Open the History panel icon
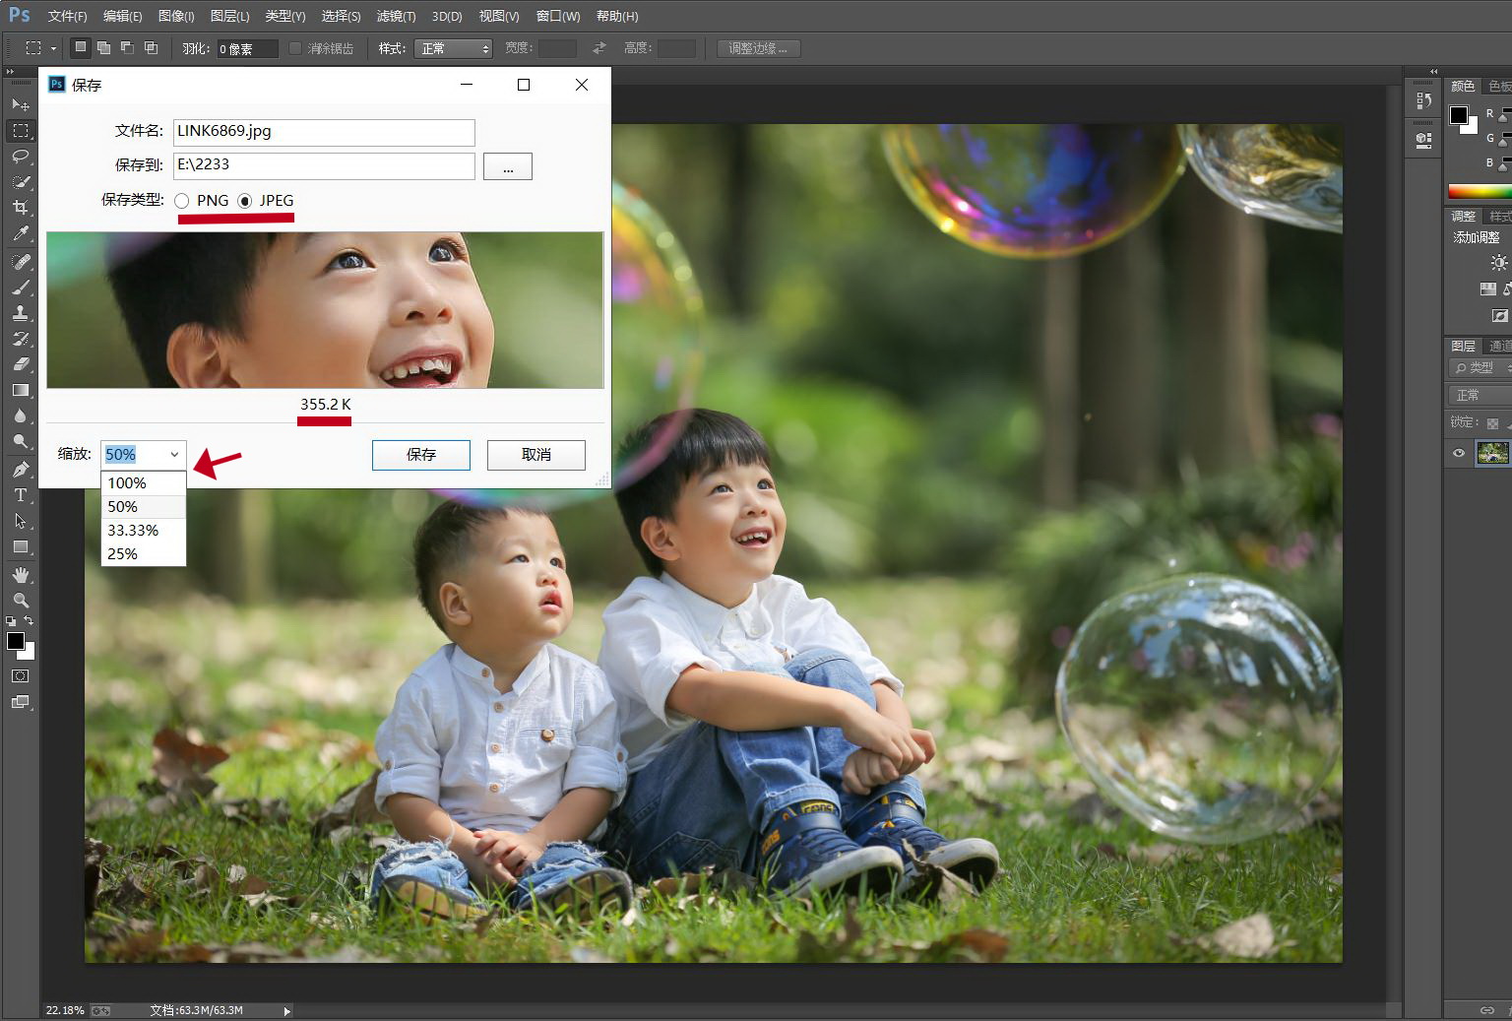Image resolution: width=1512 pixels, height=1021 pixels. (x=1423, y=100)
